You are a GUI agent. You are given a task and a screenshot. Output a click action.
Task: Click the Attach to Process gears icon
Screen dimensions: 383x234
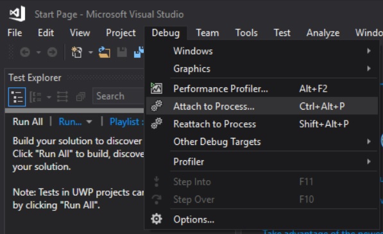coord(157,106)
